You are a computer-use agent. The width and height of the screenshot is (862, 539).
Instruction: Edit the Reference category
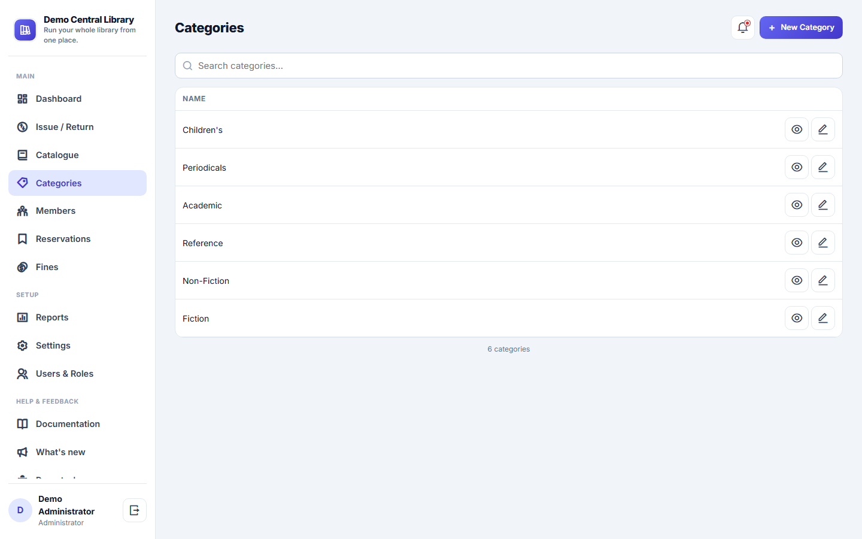[x=823, y=243]
